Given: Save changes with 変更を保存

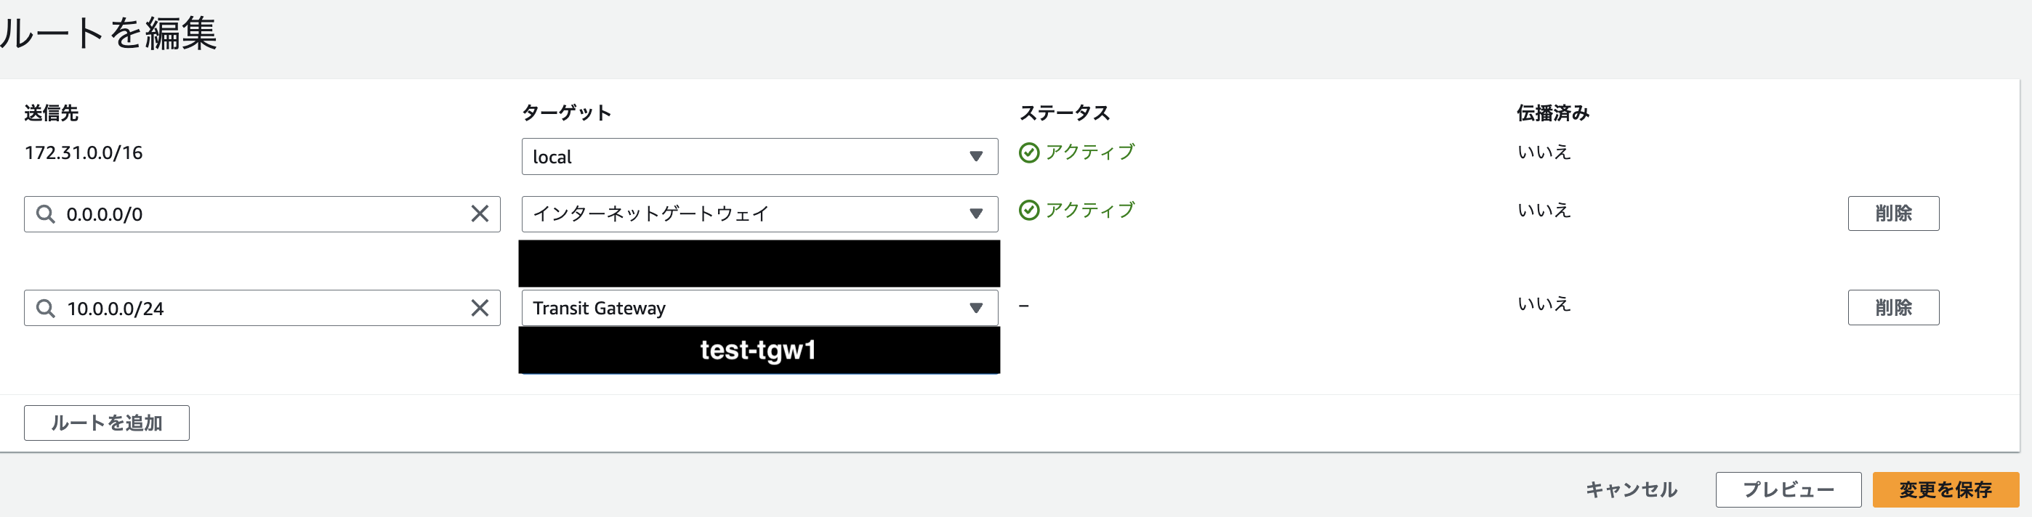Looking at the screenshot, I should coord(1946,489).
